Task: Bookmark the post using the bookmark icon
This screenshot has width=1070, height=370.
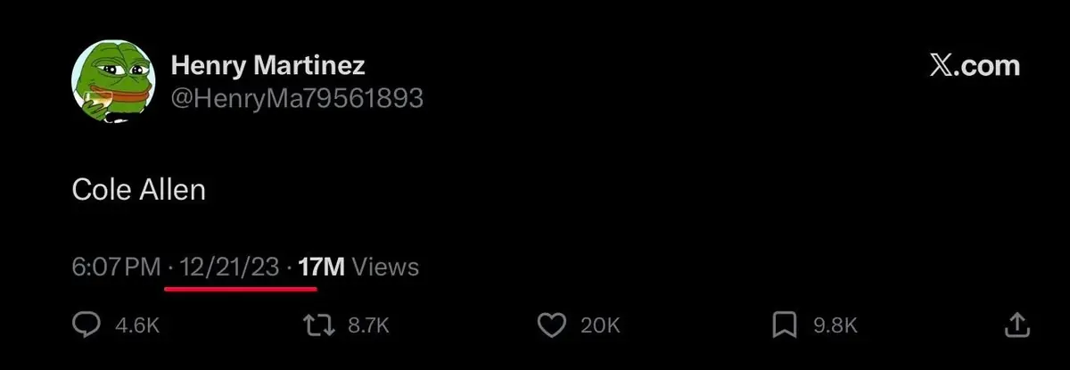Action: pos(784,325)
